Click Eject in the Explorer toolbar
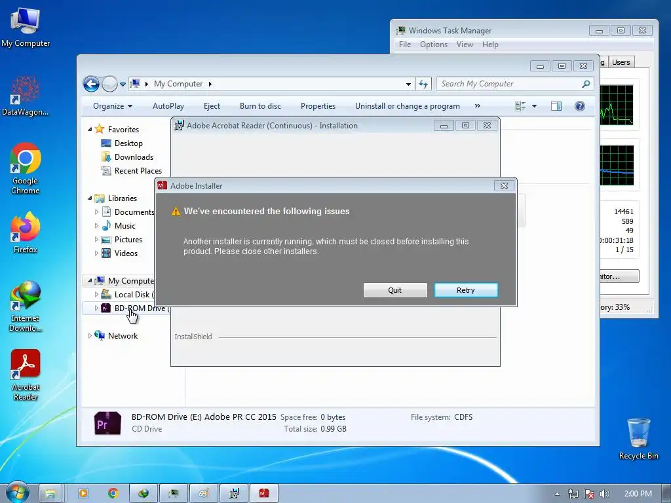Screen dimensions: 671x503 (x=212, y=106)
